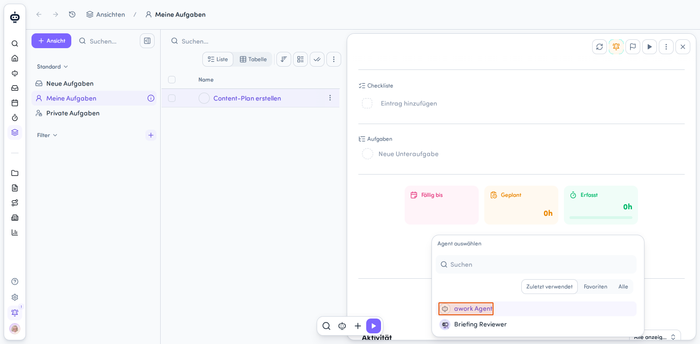Go to the home dashboard icon

tap(15, 58)
